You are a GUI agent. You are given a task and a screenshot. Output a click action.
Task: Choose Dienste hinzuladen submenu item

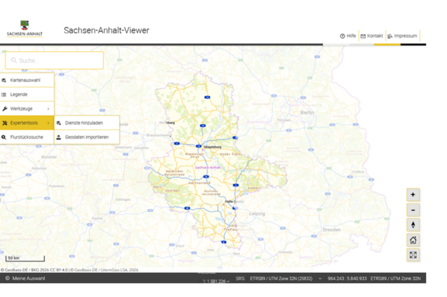coord(87,123)
